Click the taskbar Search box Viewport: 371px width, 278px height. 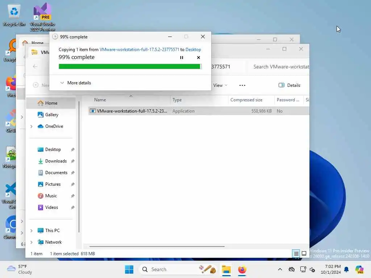click(178, 269)
